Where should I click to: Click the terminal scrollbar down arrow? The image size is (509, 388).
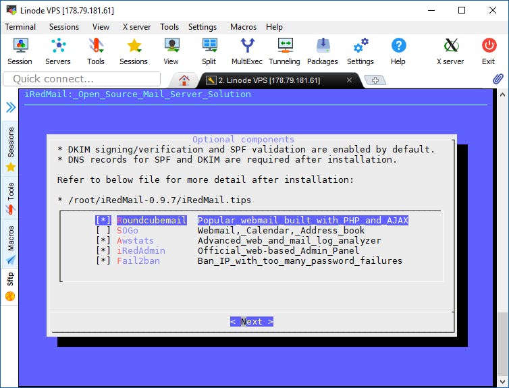click(502, 381)
